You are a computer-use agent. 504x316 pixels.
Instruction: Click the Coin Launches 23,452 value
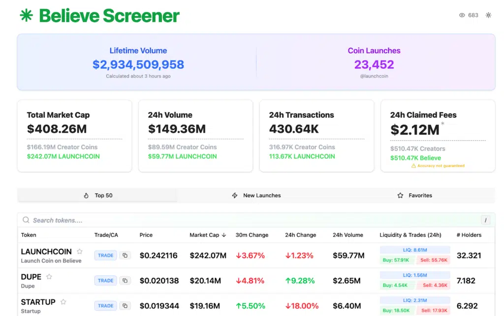(374, 64)
